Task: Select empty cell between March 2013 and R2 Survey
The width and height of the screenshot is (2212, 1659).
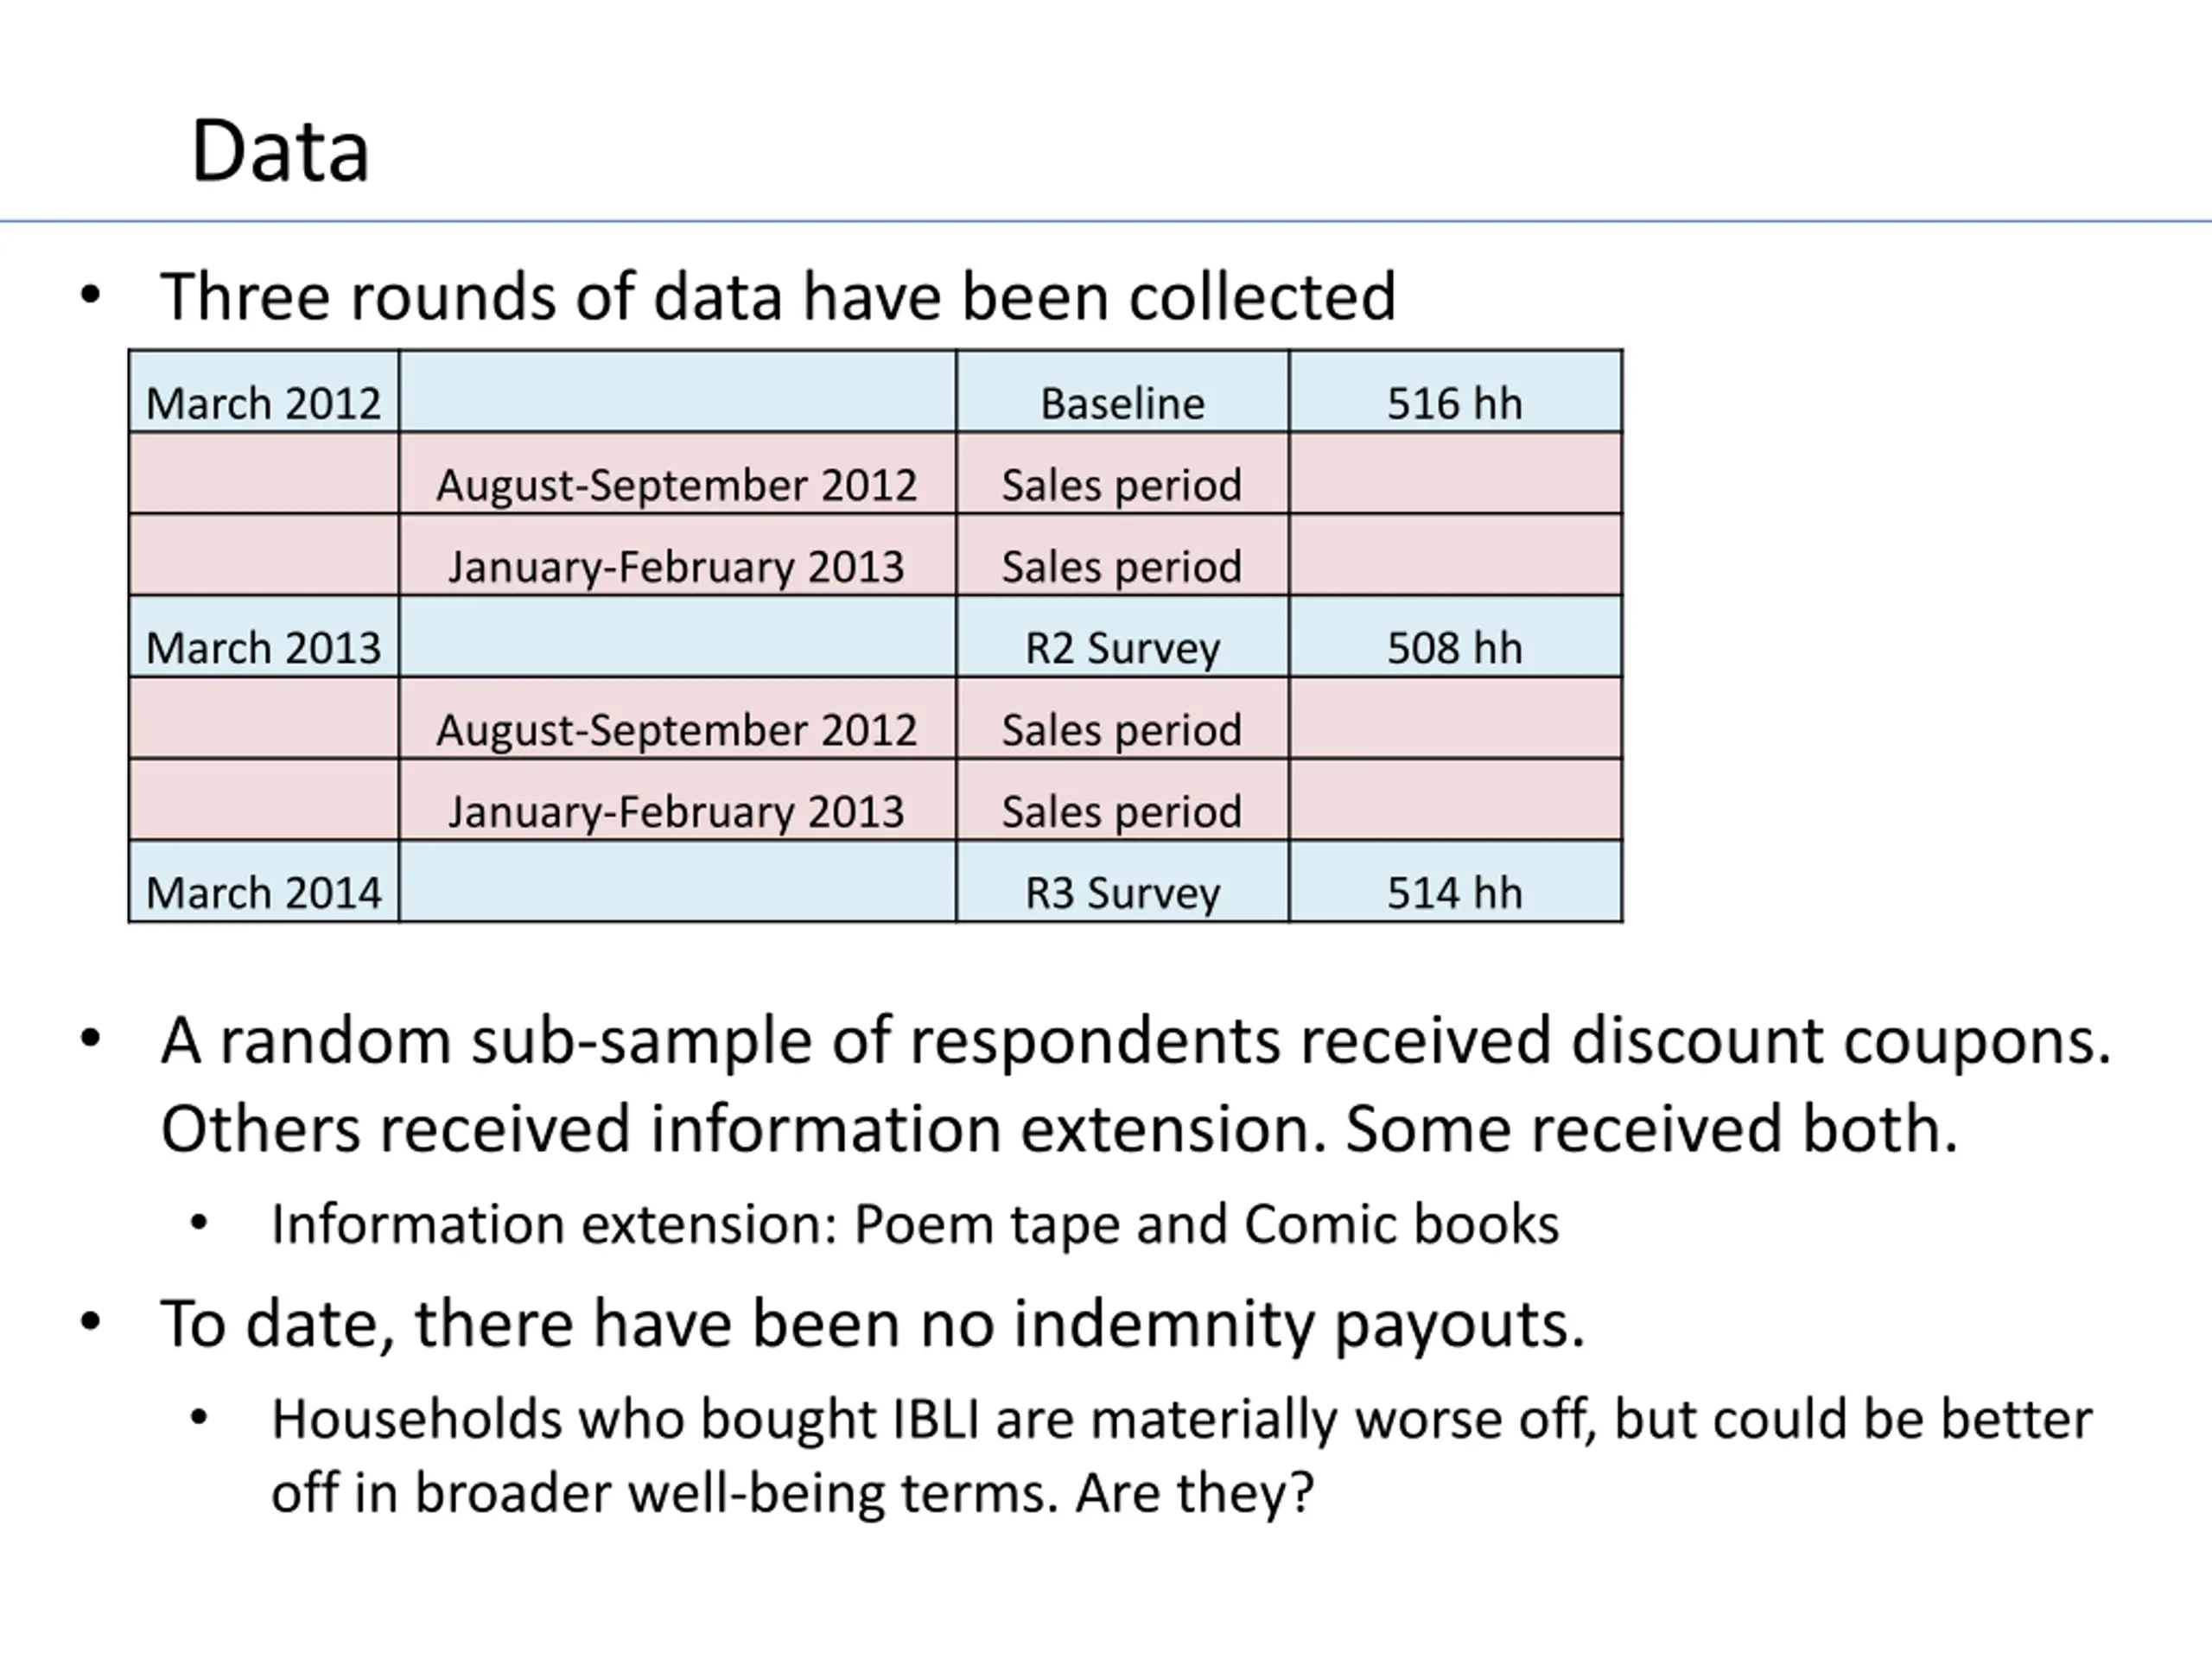Action: pyautogui.click(x=677, y=637)
